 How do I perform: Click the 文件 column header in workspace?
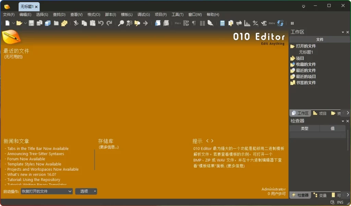(x=320, y=40)
